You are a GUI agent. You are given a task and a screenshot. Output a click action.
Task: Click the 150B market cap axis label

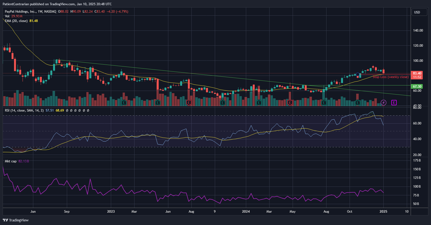417,169
